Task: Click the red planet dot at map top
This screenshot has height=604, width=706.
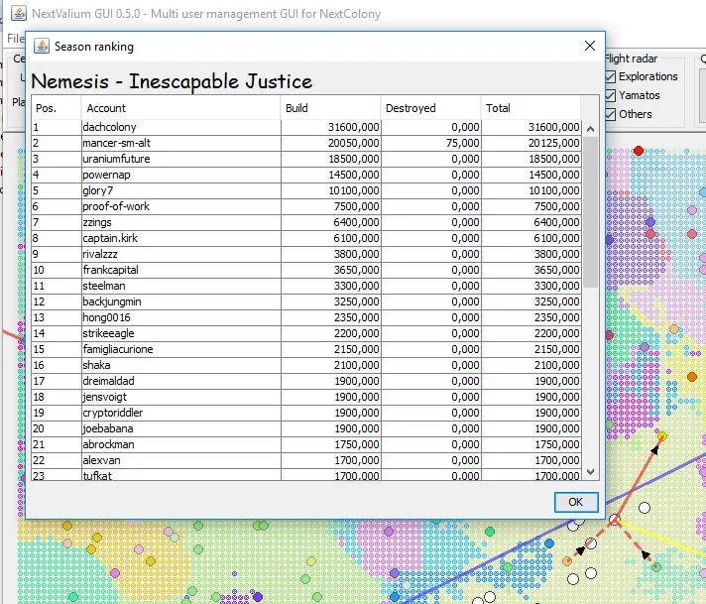Action: (x=638, y=151)
